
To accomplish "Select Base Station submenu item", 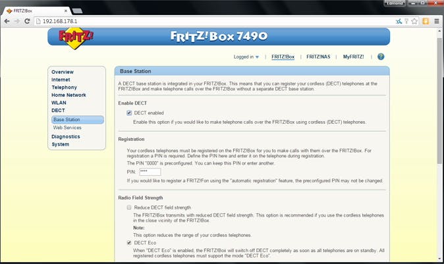I will [x=78, y=120].
